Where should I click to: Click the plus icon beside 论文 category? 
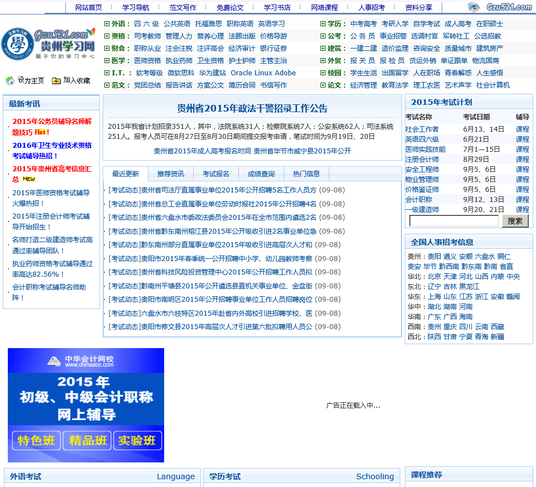point(323,85)
